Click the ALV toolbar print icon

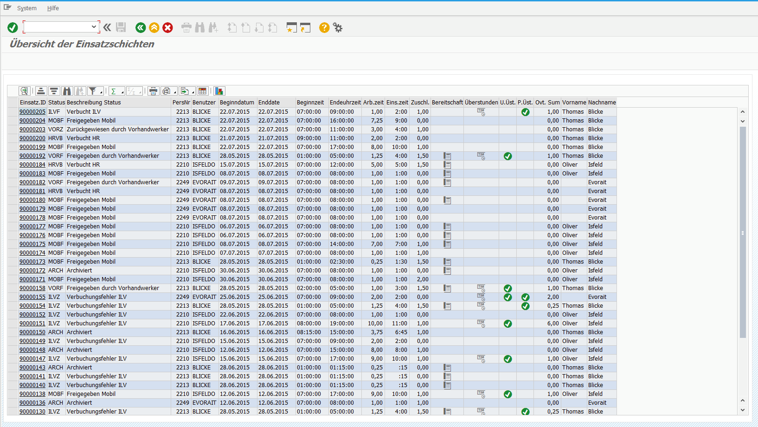click(x=153, y=91)
